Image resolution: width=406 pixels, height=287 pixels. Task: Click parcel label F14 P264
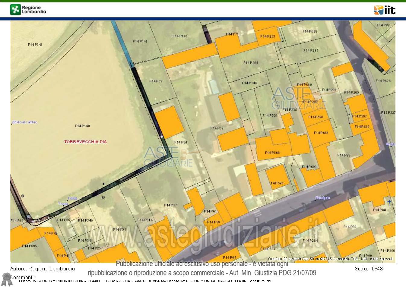point(251,63)
